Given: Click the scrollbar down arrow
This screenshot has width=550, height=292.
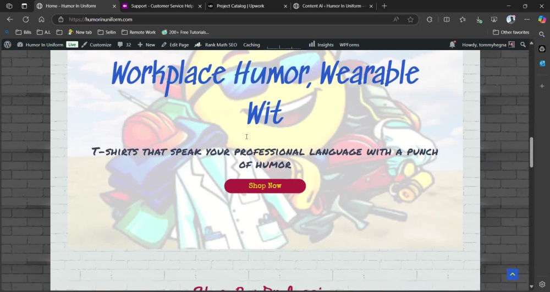Looking at the screenshot, I should [531, 287].
